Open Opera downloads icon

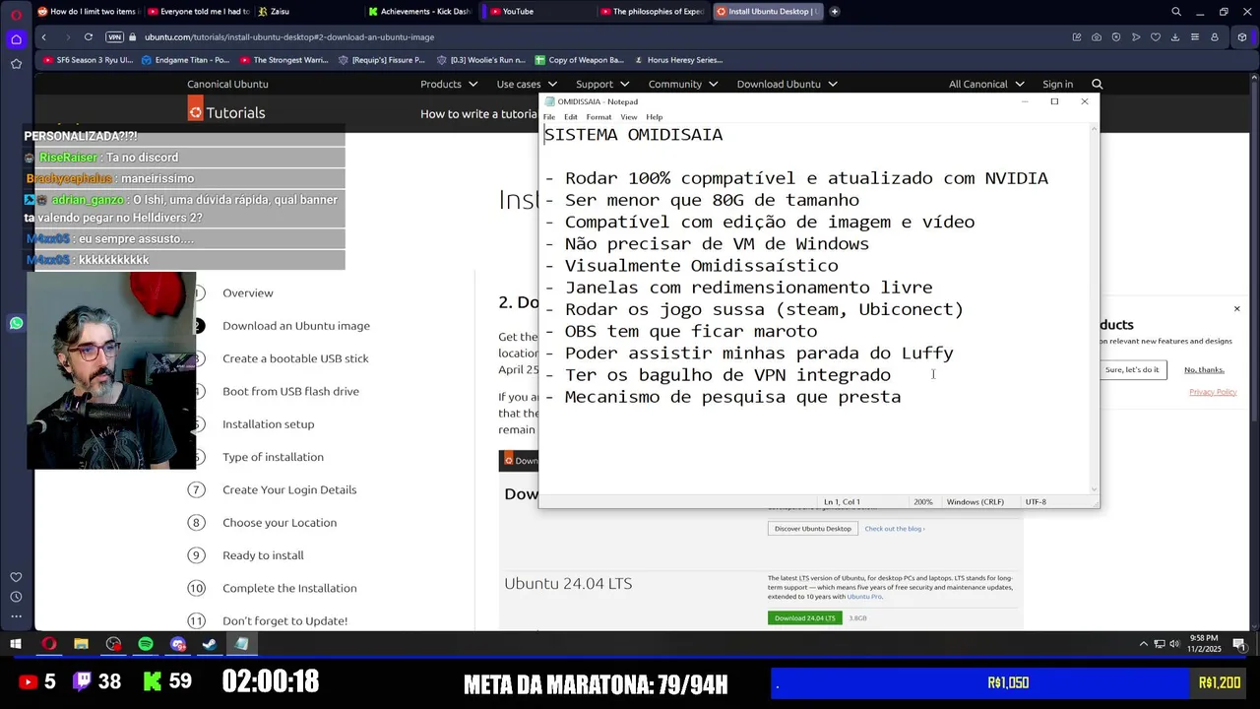tap(1175, 37)
